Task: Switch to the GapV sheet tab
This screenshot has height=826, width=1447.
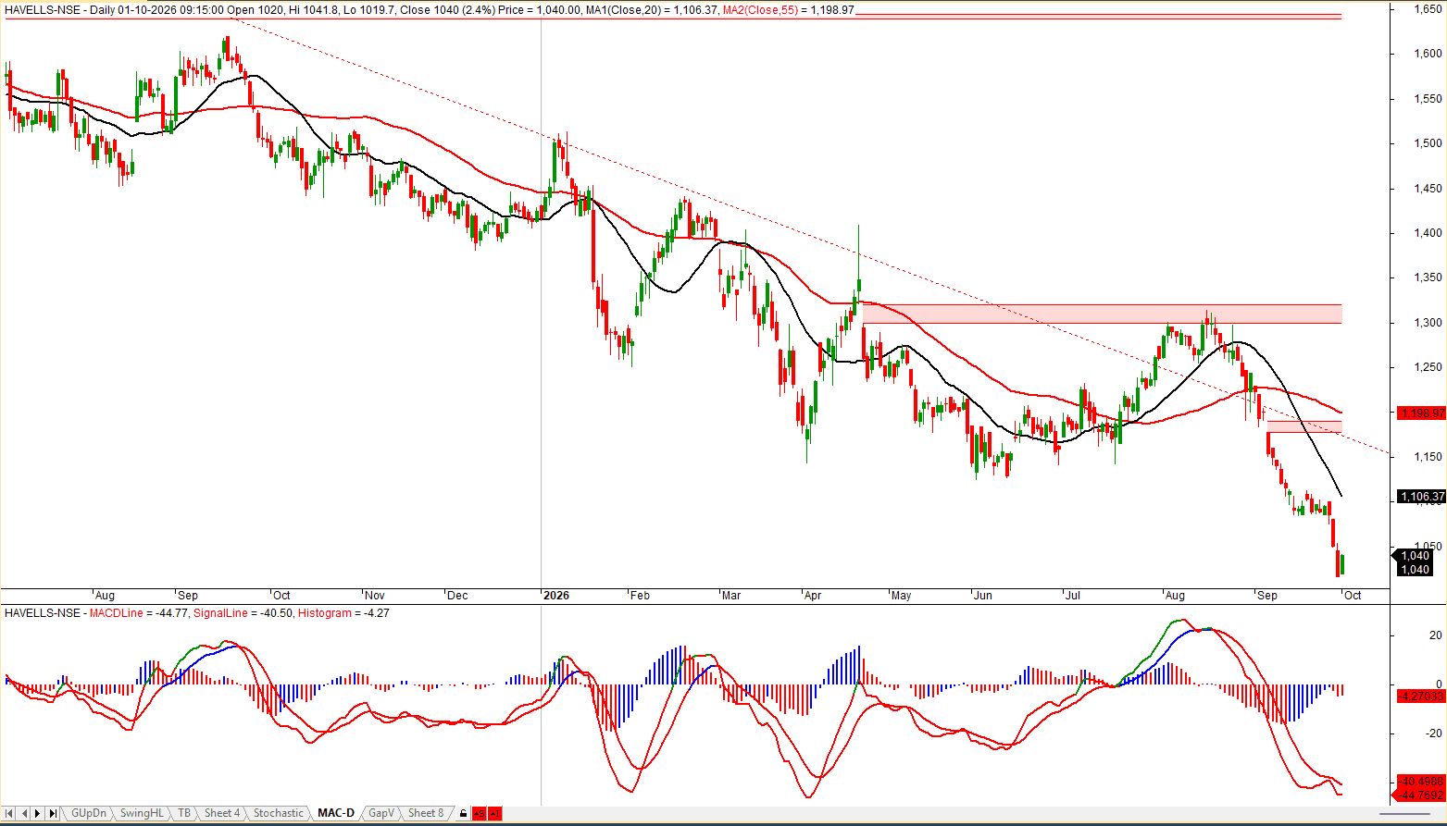Action: (381, 813)
